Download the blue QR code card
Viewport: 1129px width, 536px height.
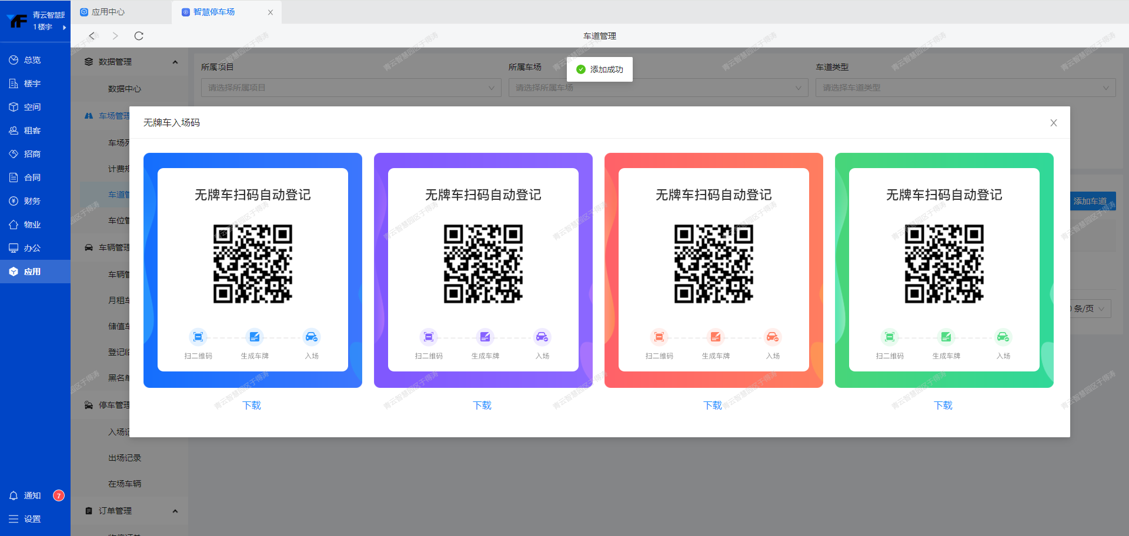point(252,406)
